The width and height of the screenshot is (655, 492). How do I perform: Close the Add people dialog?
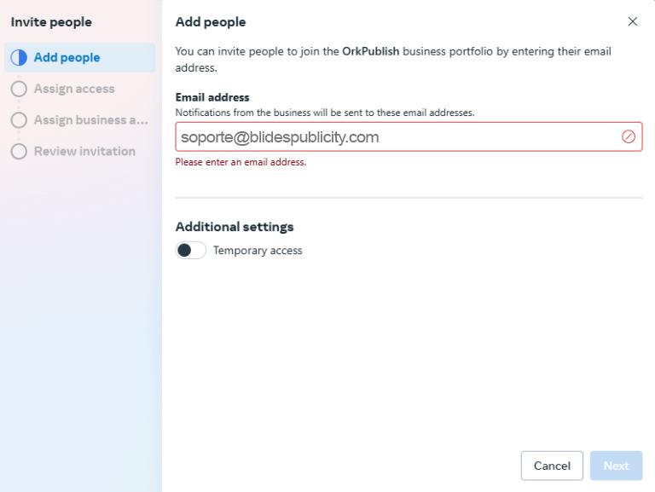click(x=632, y=21)
